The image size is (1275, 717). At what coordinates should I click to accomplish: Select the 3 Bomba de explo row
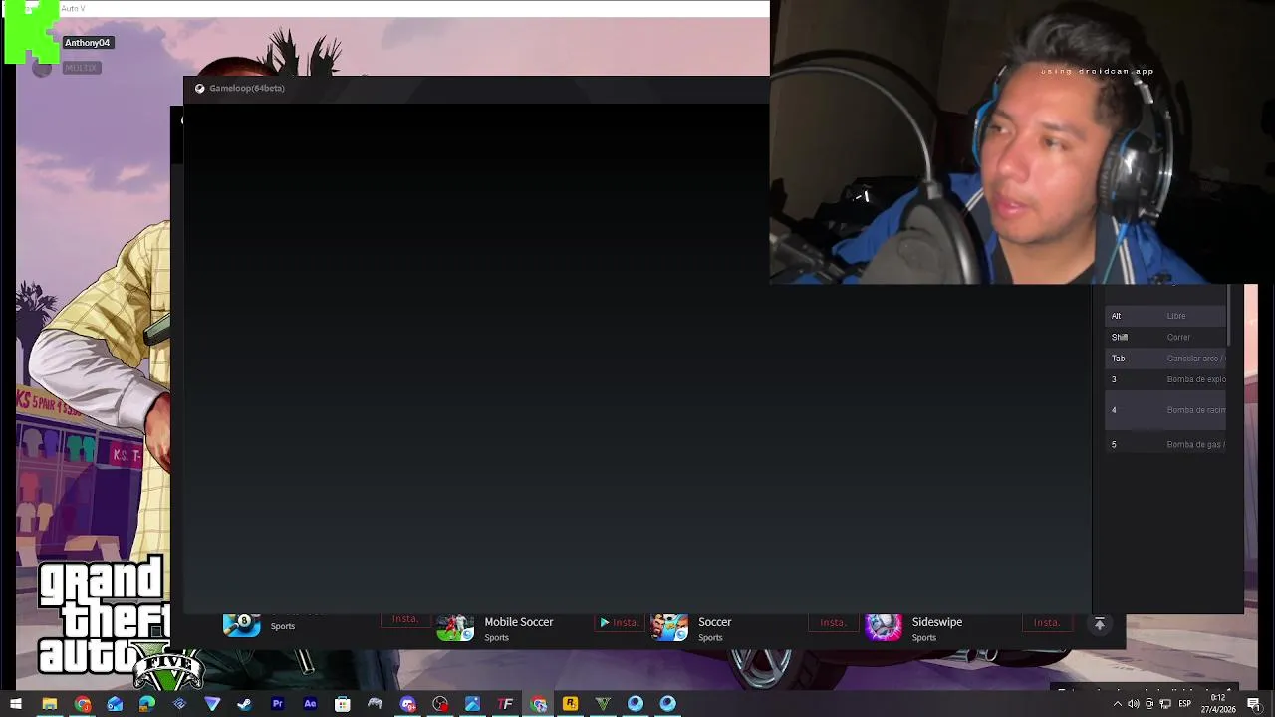[x=1165, y=379]
